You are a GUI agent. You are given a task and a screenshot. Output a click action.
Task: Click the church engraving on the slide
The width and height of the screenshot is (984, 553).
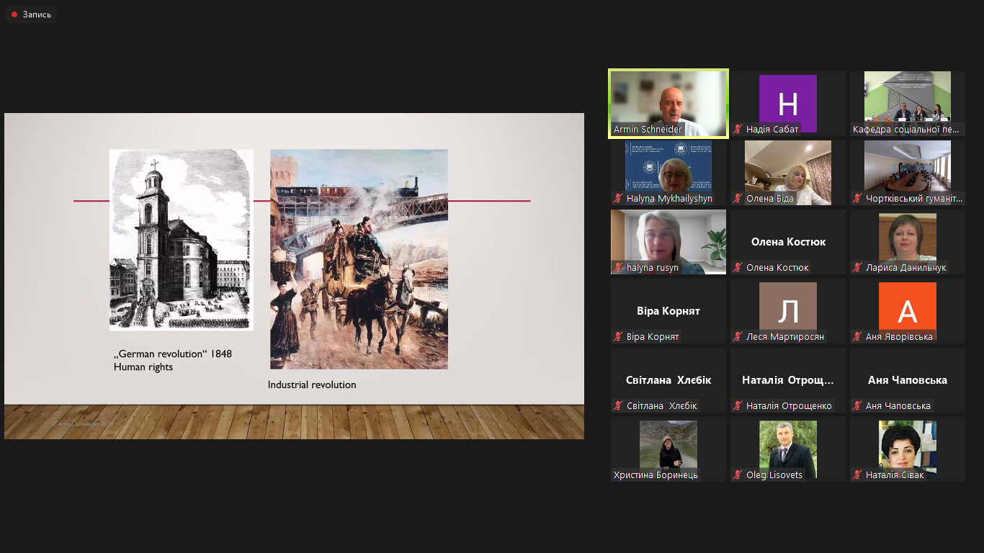point(181,239)
